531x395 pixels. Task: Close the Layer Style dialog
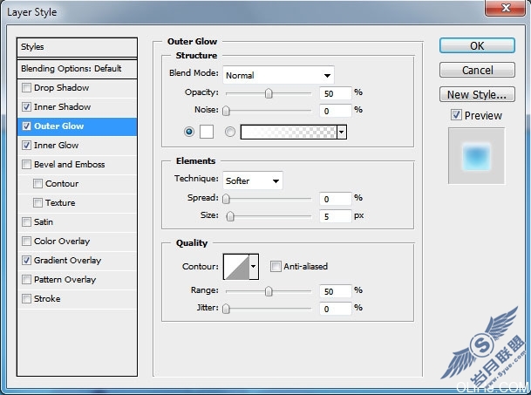(x=505, y=8)
